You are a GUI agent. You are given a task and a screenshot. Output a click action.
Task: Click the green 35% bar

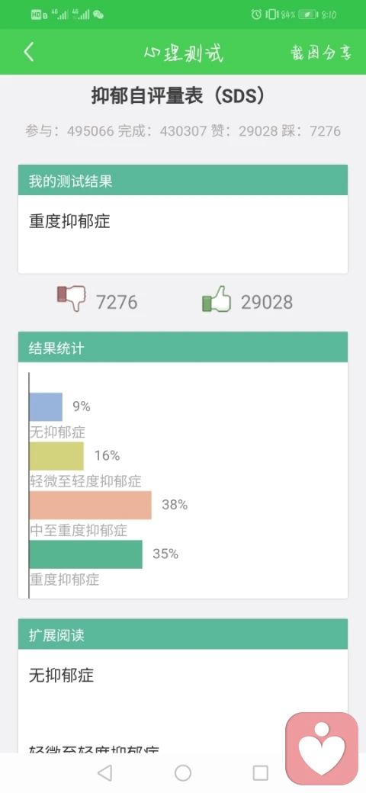86,554
